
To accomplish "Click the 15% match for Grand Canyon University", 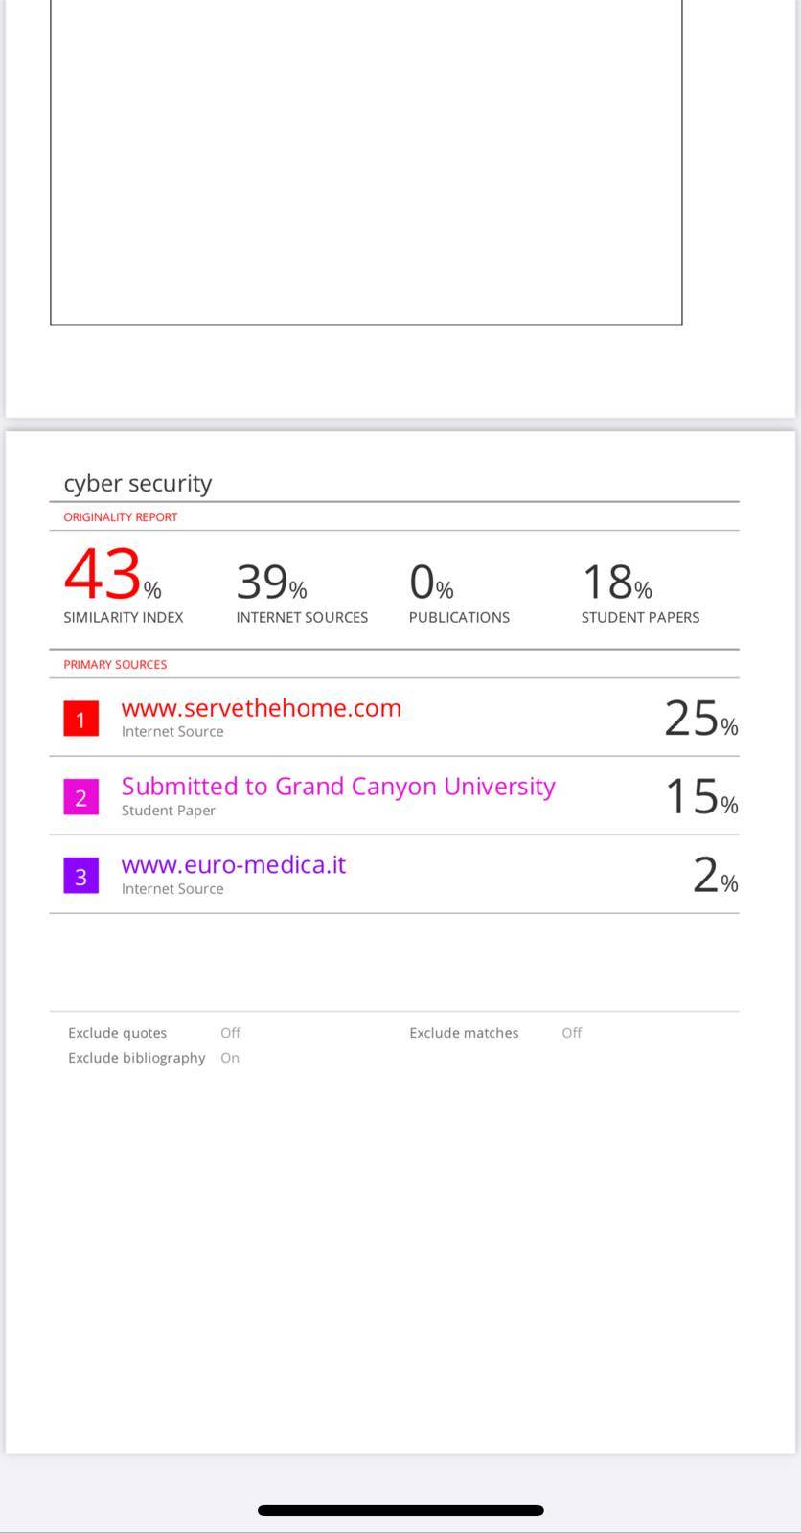I will click(x=700, y=796).
